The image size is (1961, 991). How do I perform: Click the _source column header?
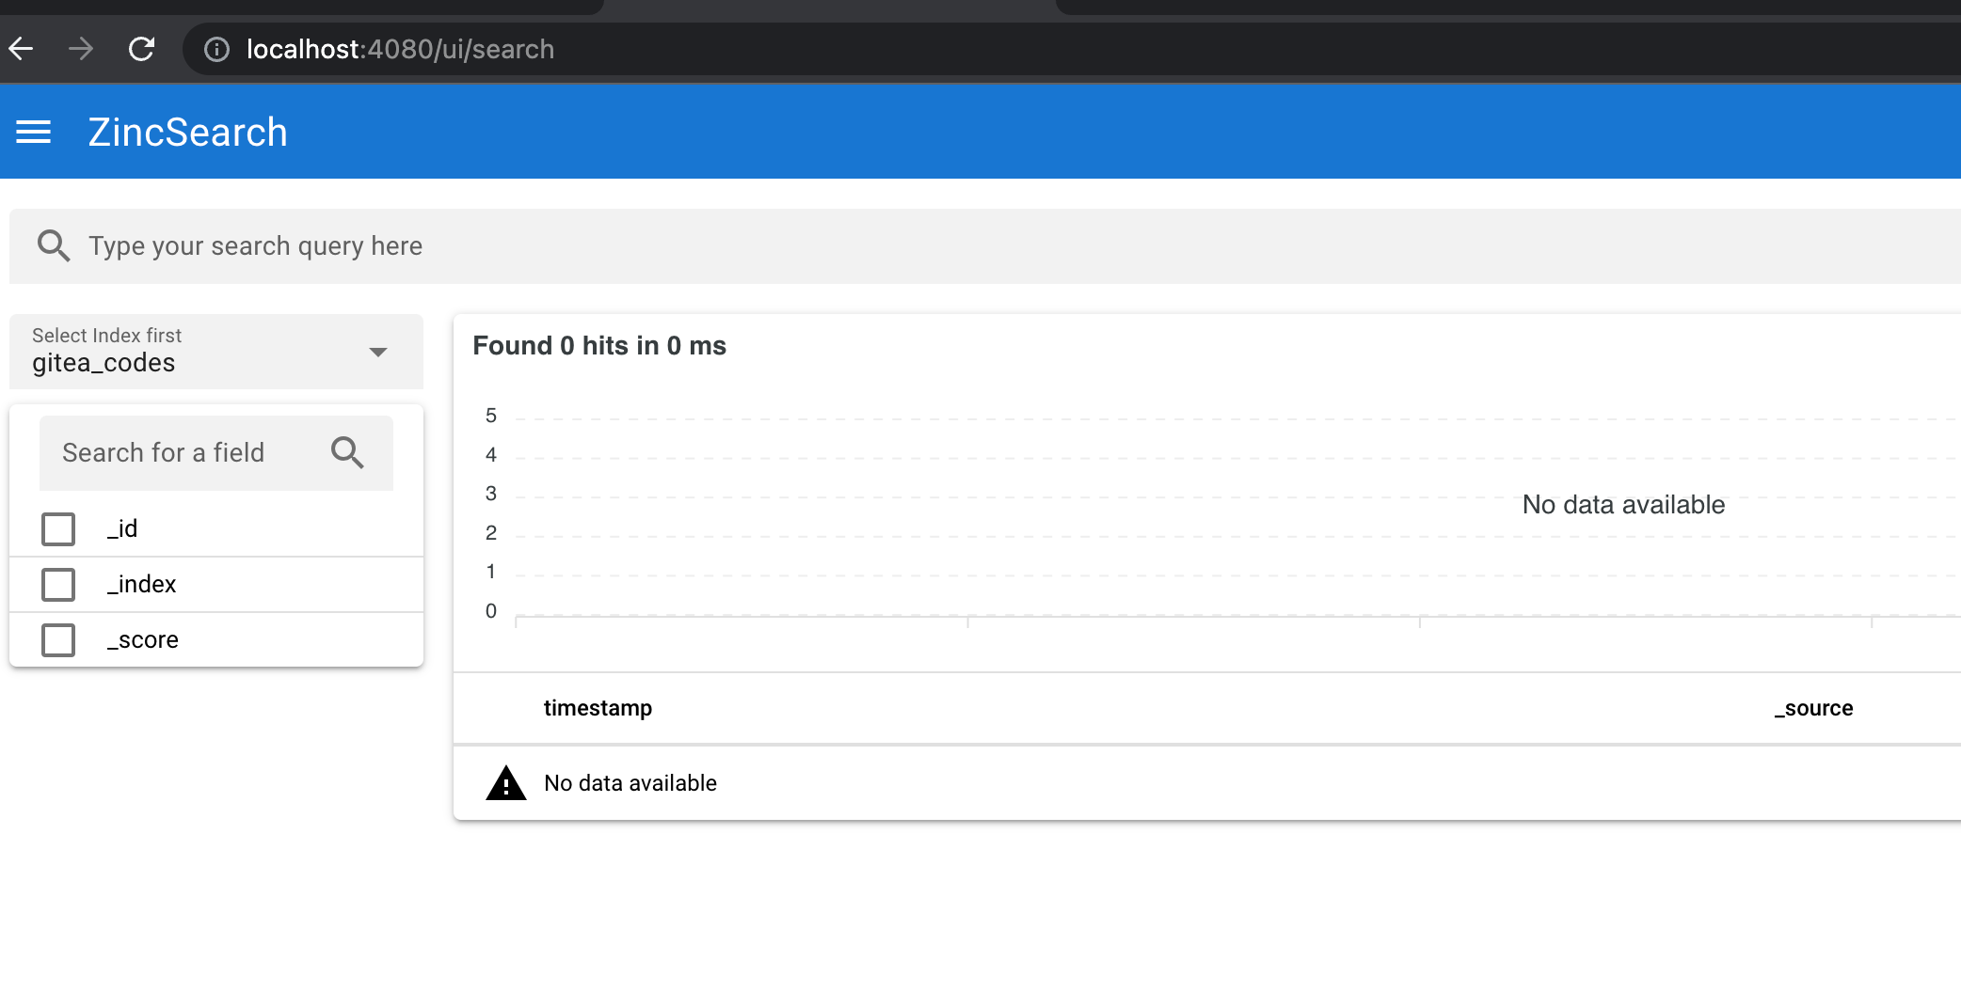tap(1813, 708)
